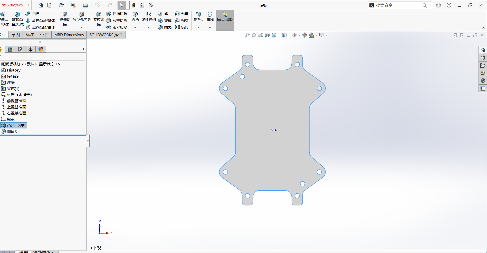Select the History folder in tree

pos(11,70)
